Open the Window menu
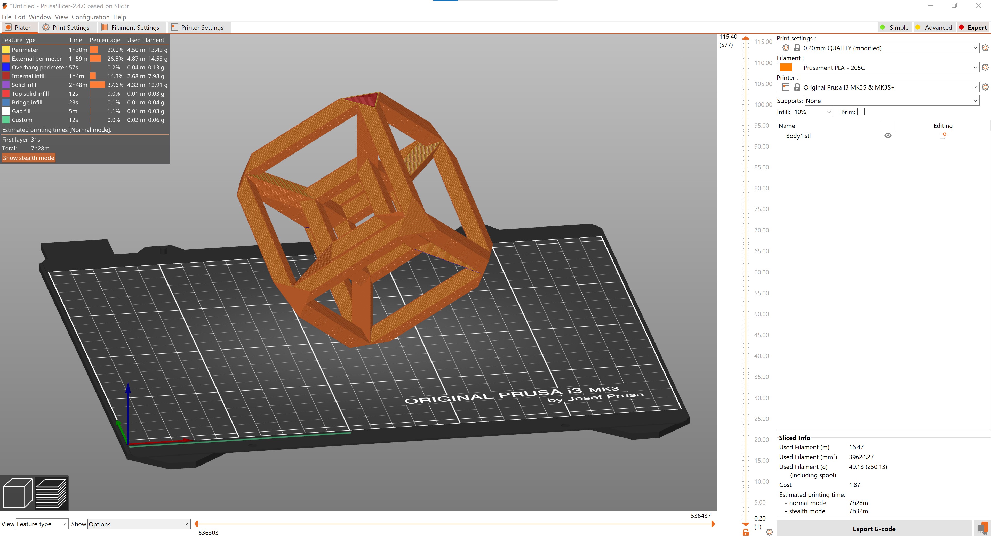The height and width of the screenshot is (536, 991). pos(40,17)
